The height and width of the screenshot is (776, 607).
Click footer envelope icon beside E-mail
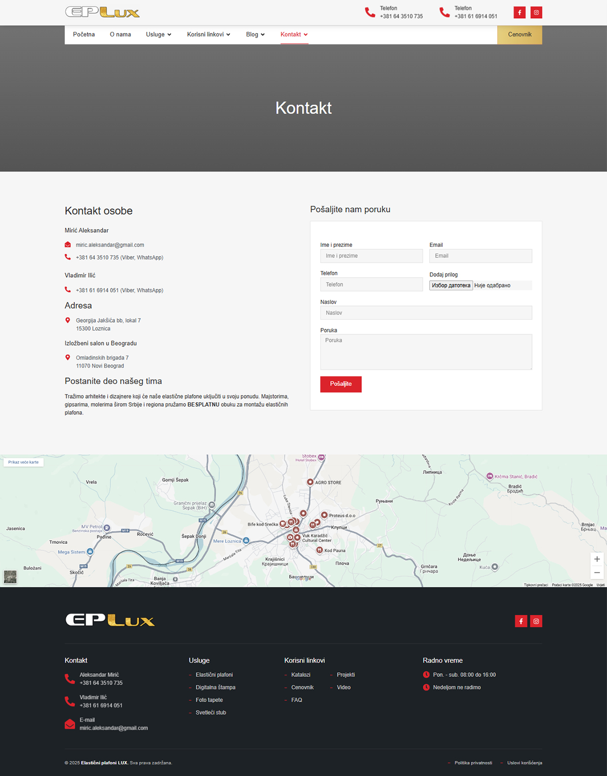pos(70,724)
